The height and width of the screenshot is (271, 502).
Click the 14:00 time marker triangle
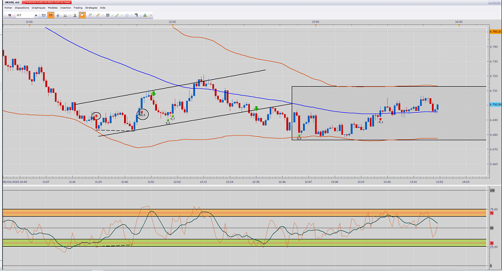(459, 25)
